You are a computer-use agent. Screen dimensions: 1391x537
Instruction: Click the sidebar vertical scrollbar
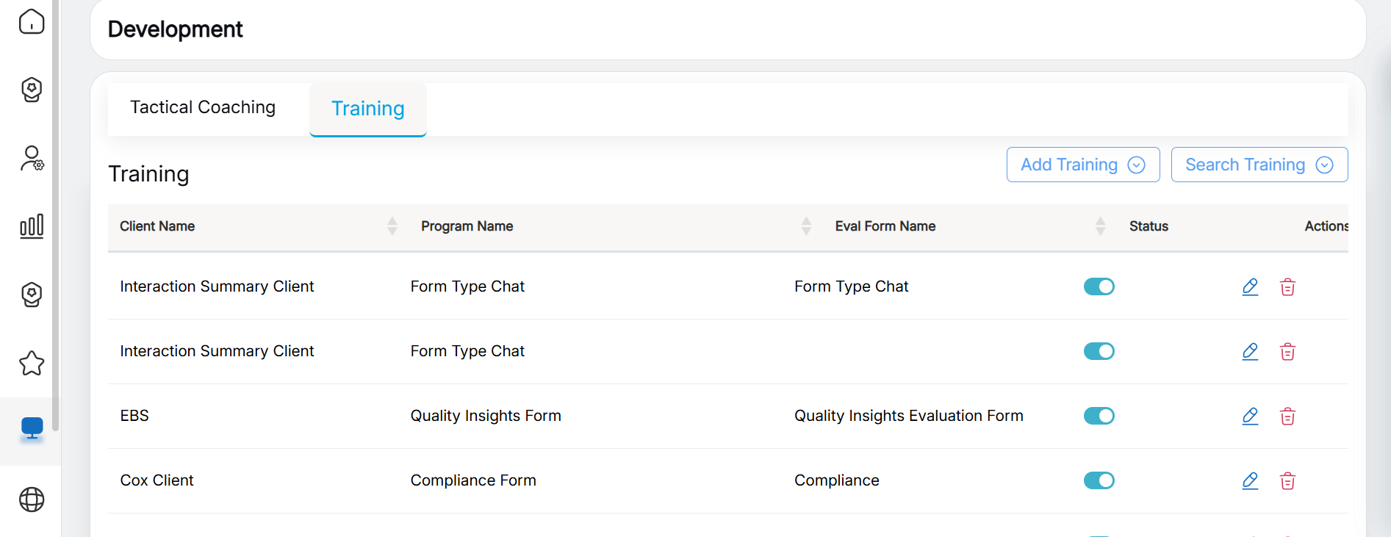coord(56,220)
